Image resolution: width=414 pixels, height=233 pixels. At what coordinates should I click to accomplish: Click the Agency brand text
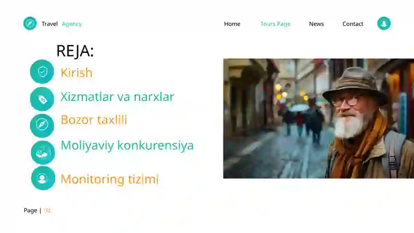(71, 24)
